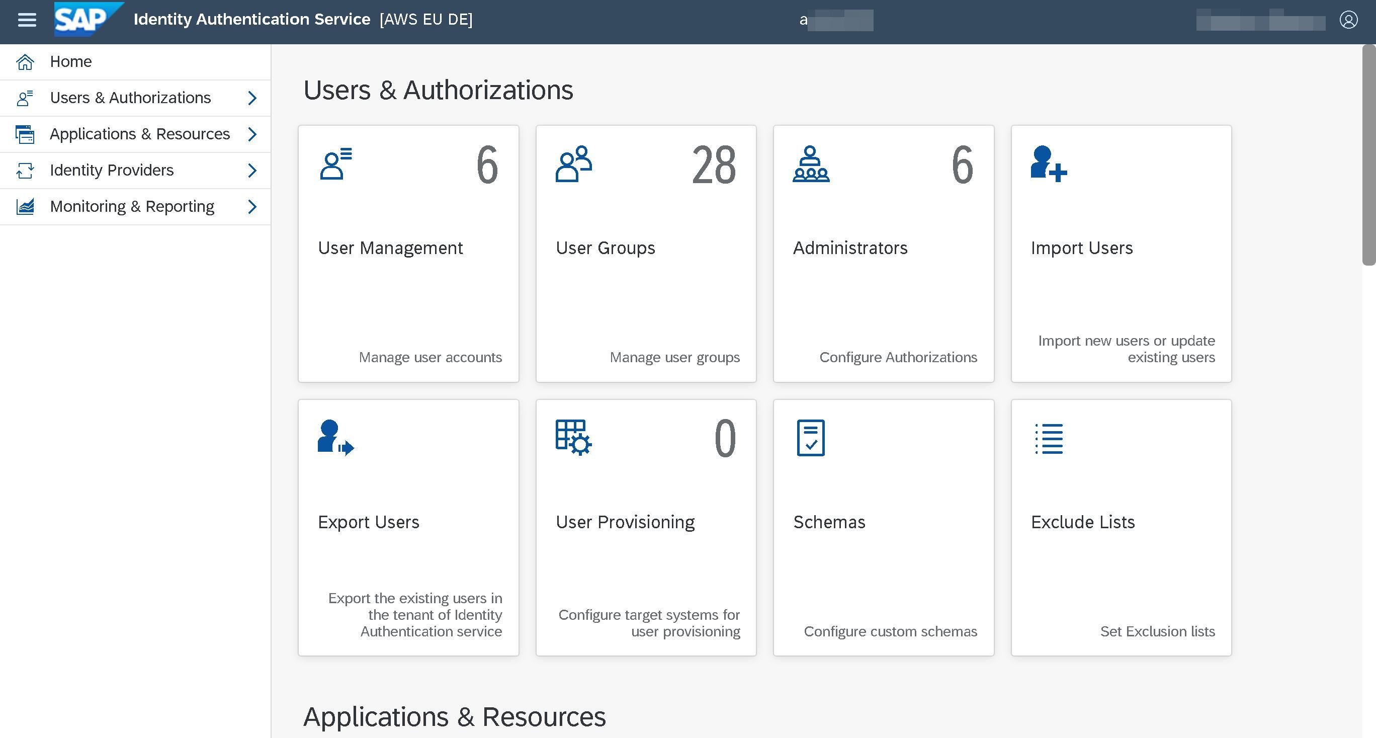Click the '[AWS EU DE]' region label

426,20
